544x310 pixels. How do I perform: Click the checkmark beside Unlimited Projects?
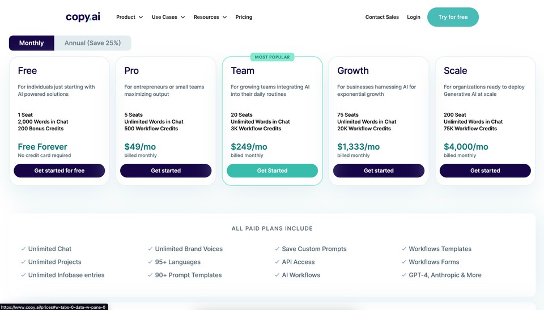click(x=23, y=262)
